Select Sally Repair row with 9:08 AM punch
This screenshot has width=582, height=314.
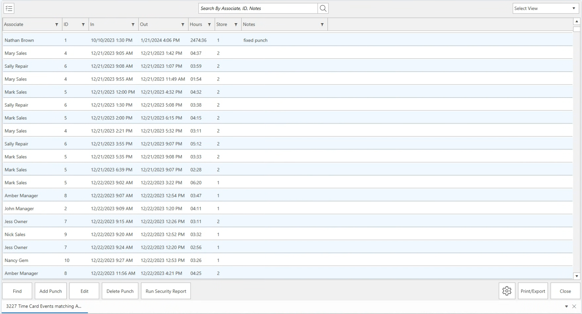point(288,66)
